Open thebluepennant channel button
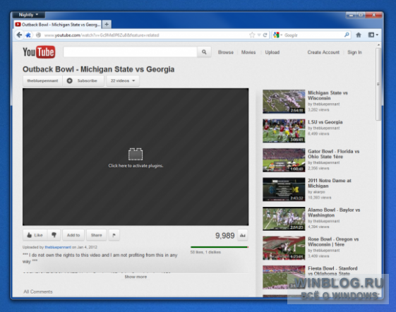 (42, 81)
